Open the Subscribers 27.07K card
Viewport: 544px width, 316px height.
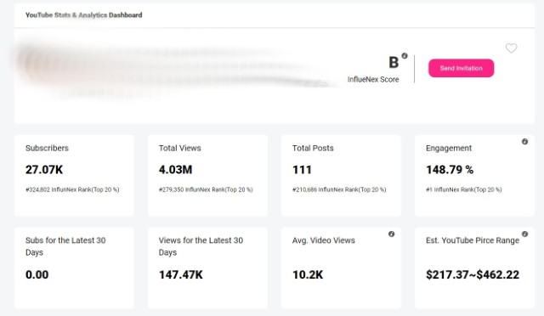[74, 176]
